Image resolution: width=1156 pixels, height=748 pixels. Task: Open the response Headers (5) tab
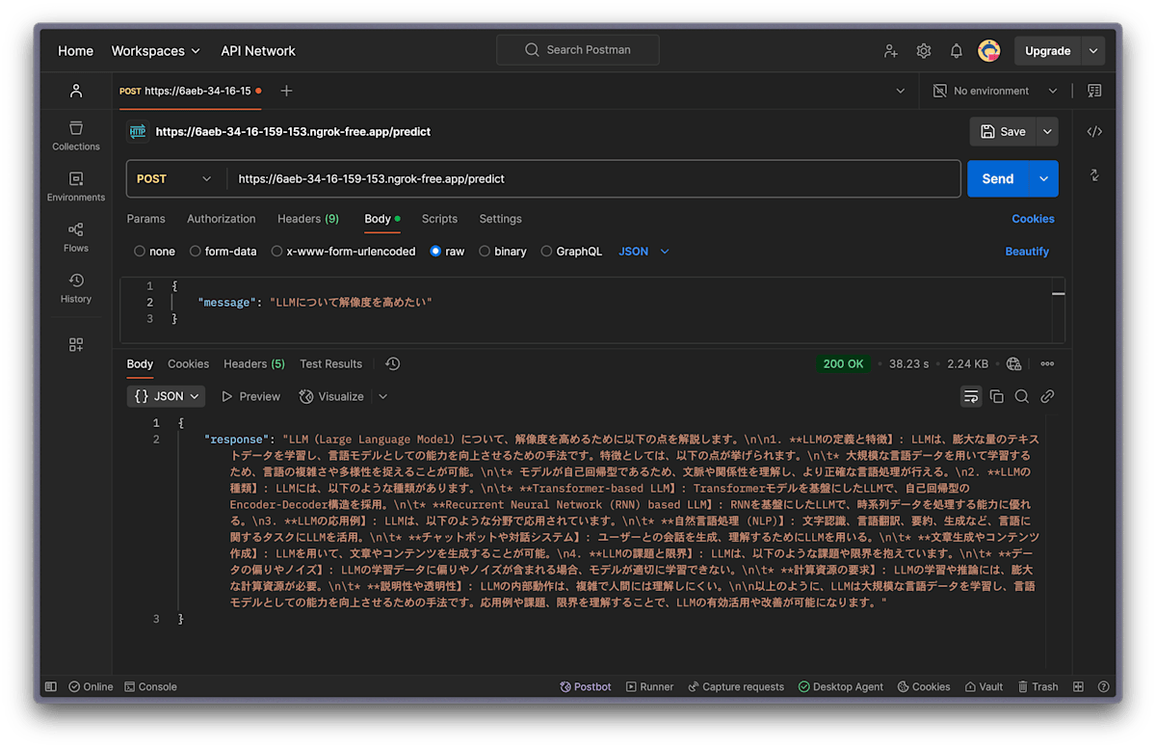254,364
